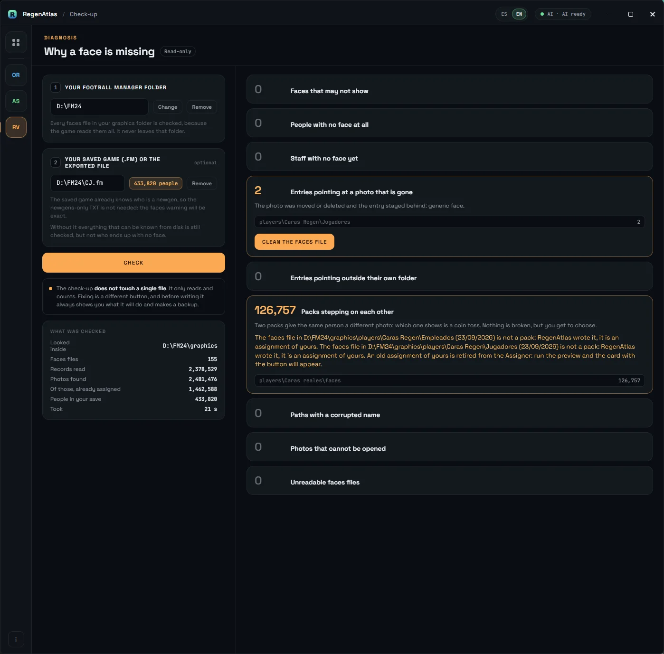Click the 126,757 count number

(x=275, y=310)
